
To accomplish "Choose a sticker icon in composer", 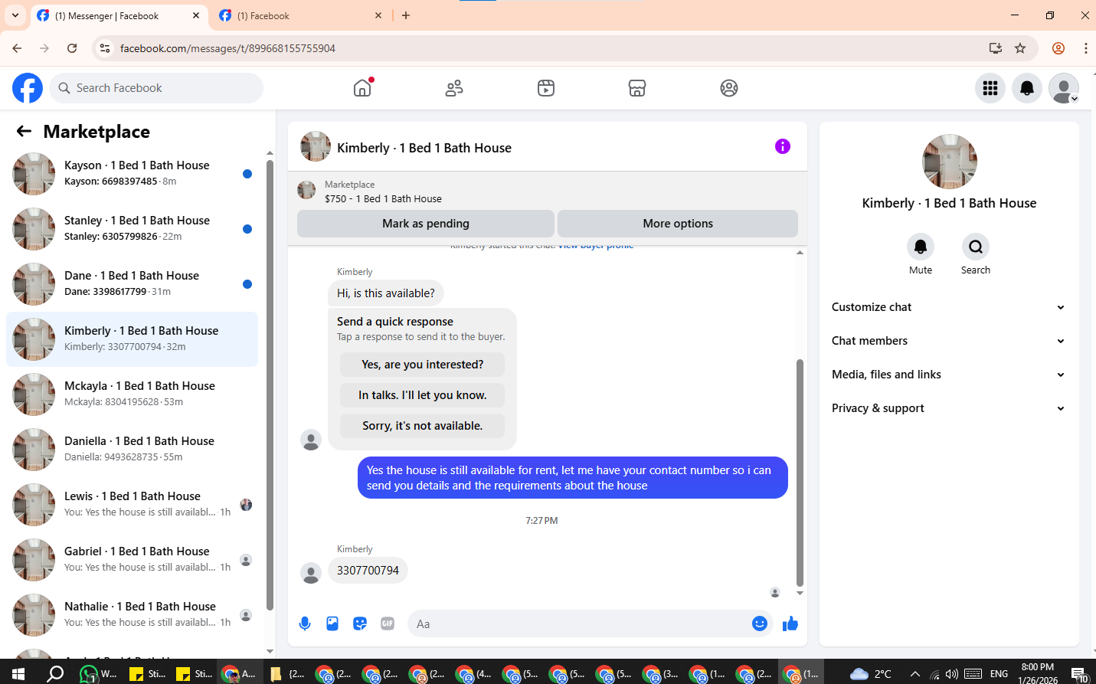I will pos(360,623).
